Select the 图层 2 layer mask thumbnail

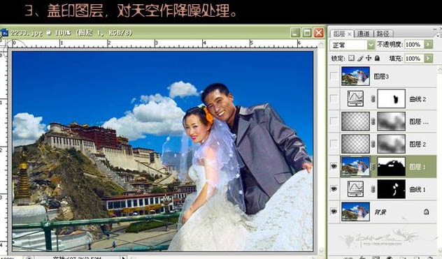pos(391,144)
